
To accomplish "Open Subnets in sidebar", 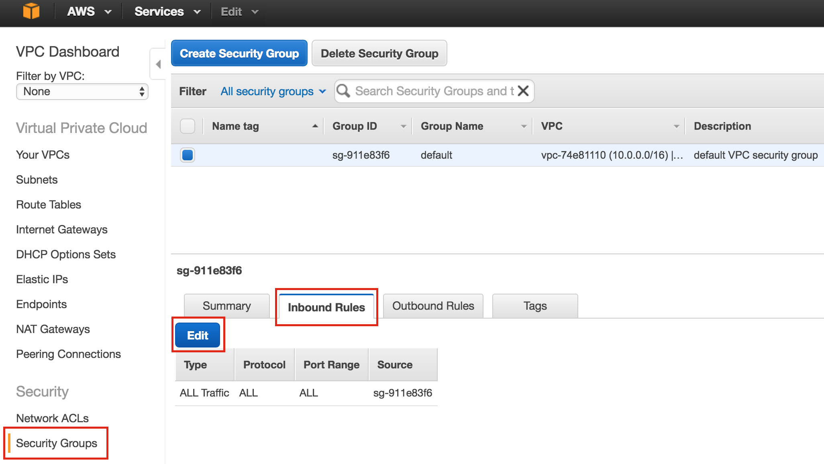I will click(x=37, y=180).
